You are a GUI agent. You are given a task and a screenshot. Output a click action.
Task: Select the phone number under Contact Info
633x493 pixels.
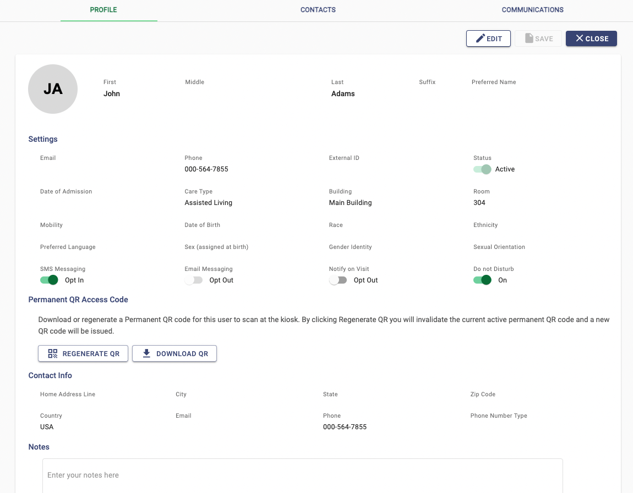pyautogui.click(x=345, y=426)
